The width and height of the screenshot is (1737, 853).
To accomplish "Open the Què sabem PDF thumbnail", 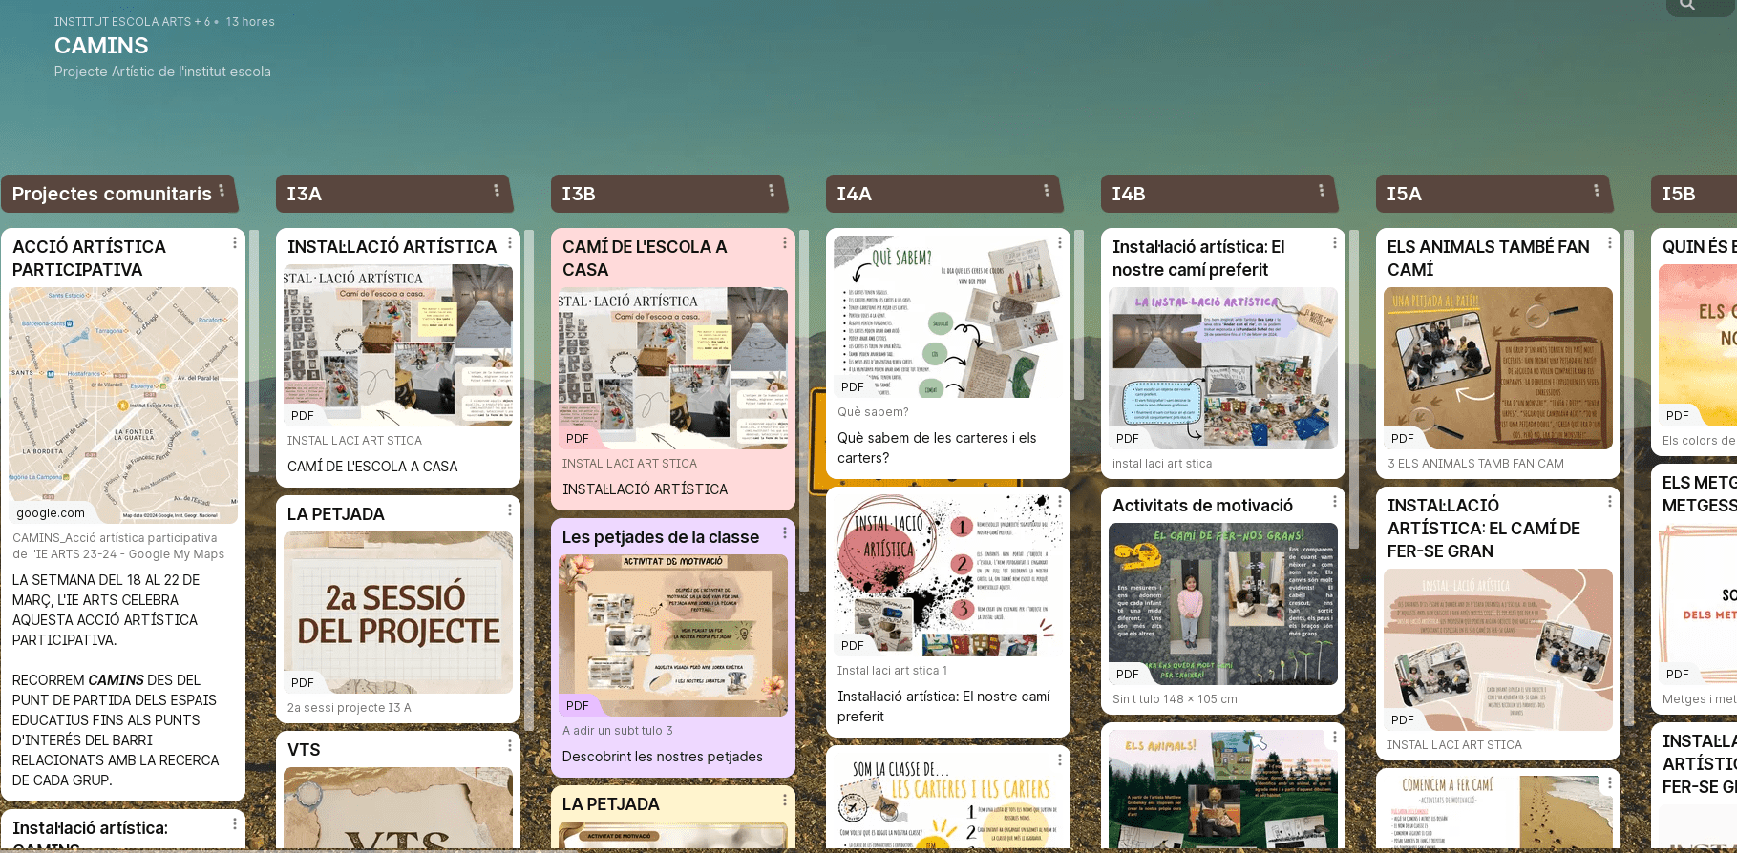I will tap(948, 316).
